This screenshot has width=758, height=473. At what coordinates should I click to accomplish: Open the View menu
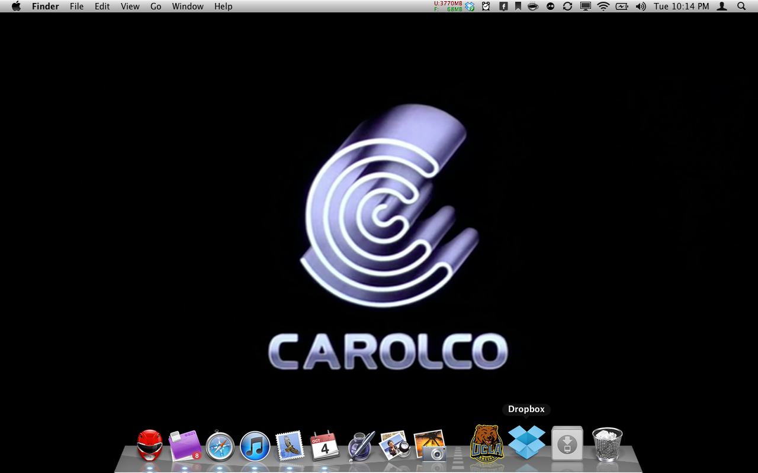click(x=130, y=7)
